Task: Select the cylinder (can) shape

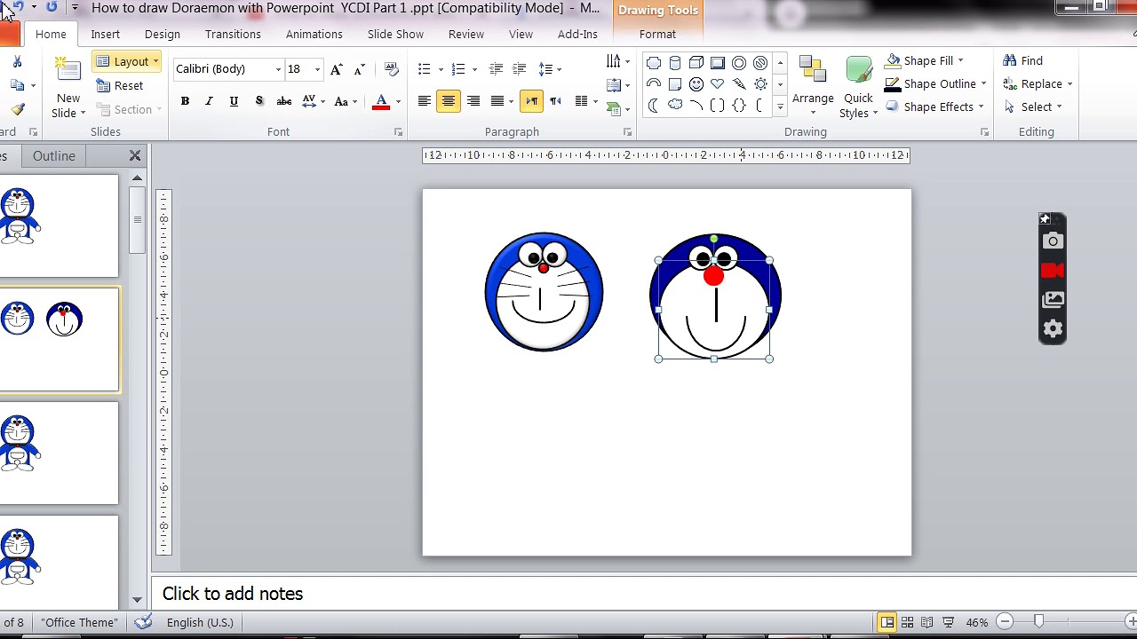Action: [x=675, y=63]
